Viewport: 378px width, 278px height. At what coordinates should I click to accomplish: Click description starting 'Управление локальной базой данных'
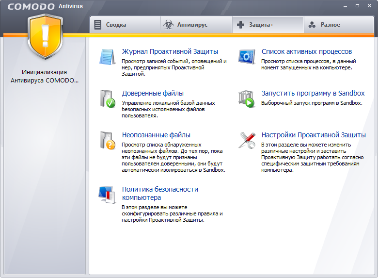pos(168,109)
